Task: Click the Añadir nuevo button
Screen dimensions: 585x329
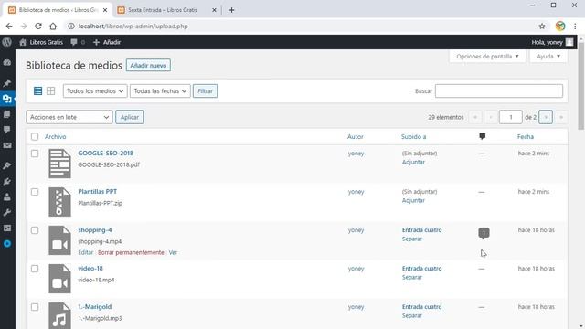Action: point(148,65)
